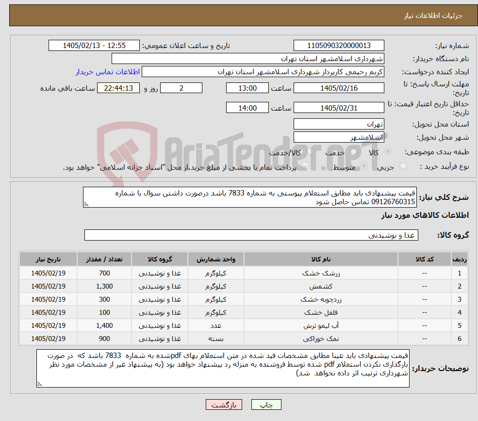This screenshot has height=421, width=478.
Task: Click the unit cell بسته in row 6
Action: (x=215, y=339)
